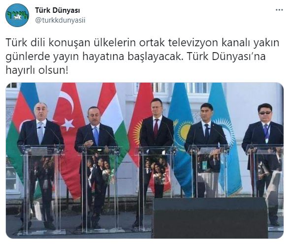
Task: Click the man wearing sunglasses in the photo
Action: point(263,164)
